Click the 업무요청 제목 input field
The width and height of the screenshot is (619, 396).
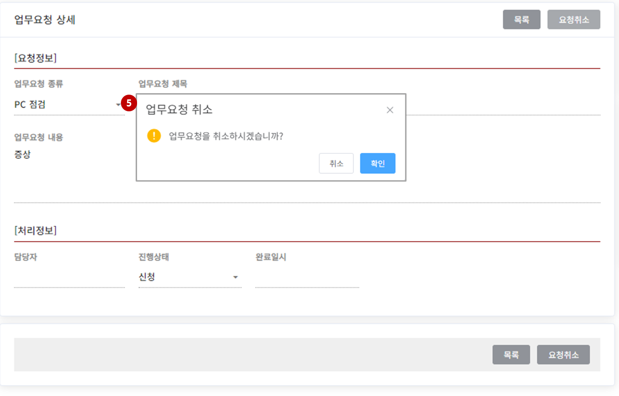502,106
